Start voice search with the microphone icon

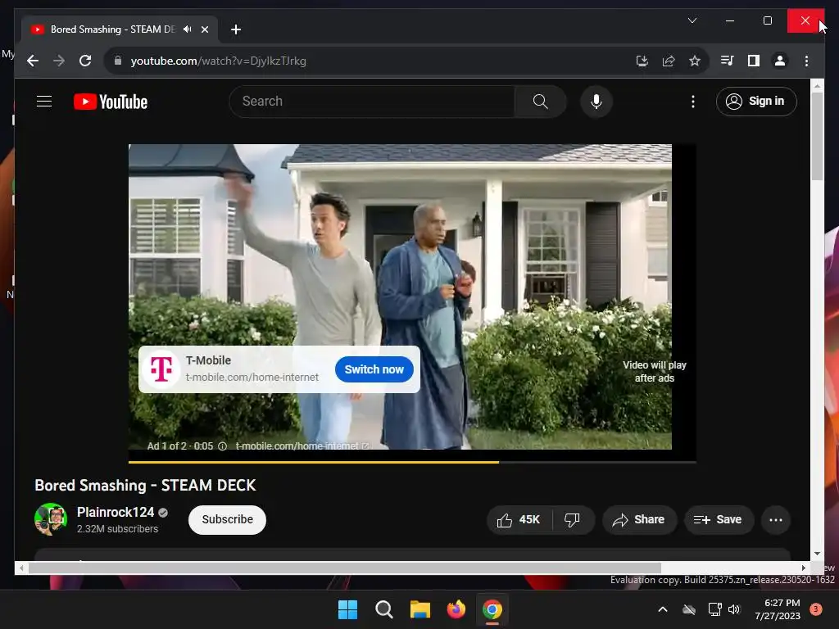(x=596, y=102)
